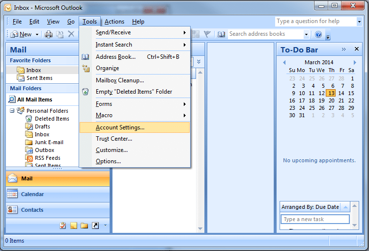
Task: Select Sent Items in Favorite Folders
Action: (39, 78)
